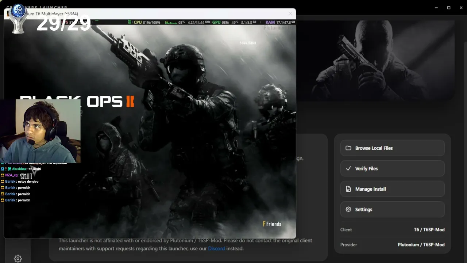Click the Verify Files button
The height and width of the screenshot is (263, 467).
point(392,168)
